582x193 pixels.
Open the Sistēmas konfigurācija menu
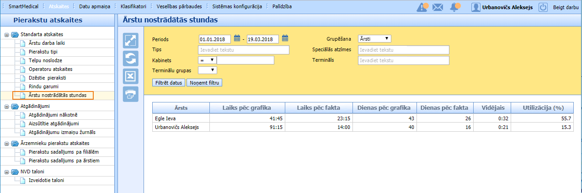[x=236, y=7]
